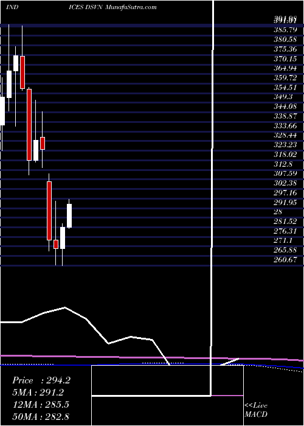The width and height of the screenshot is (304, 426).
Task: Click the <<Live MACD label
Action: click(x=256, y=410)
